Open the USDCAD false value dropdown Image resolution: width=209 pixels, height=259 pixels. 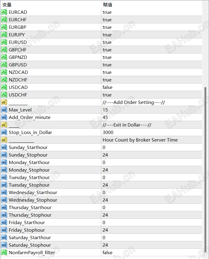pos(152,87)
